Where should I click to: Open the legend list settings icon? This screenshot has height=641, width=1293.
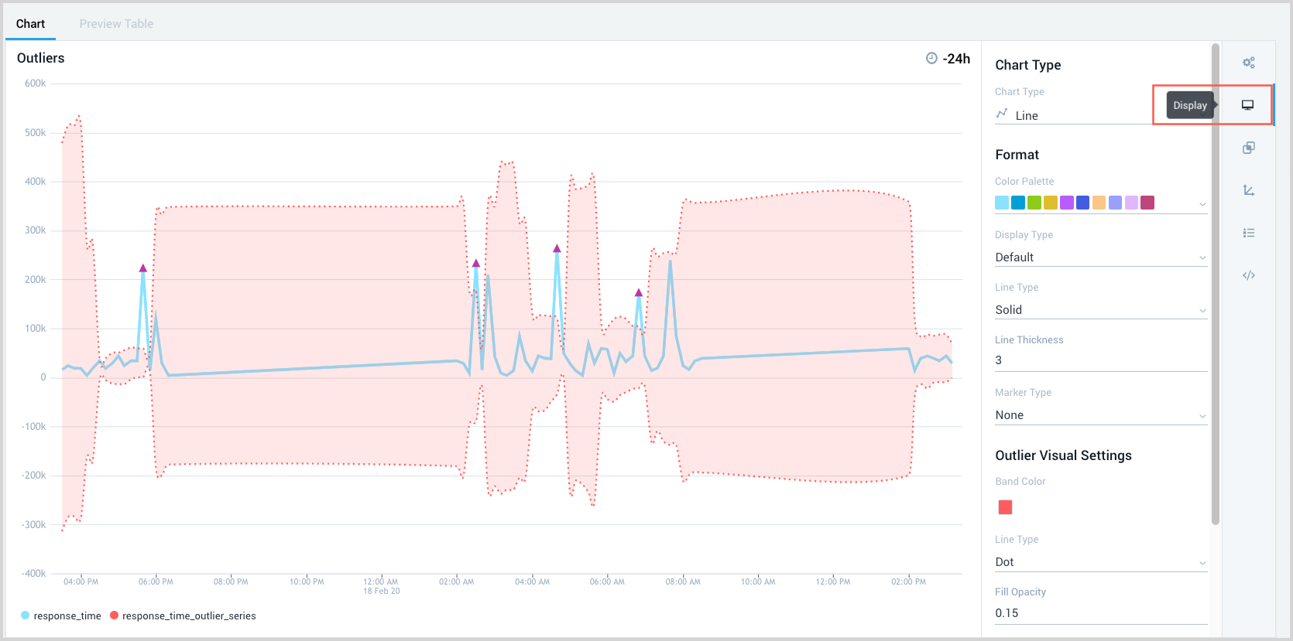coord(1248,233)
